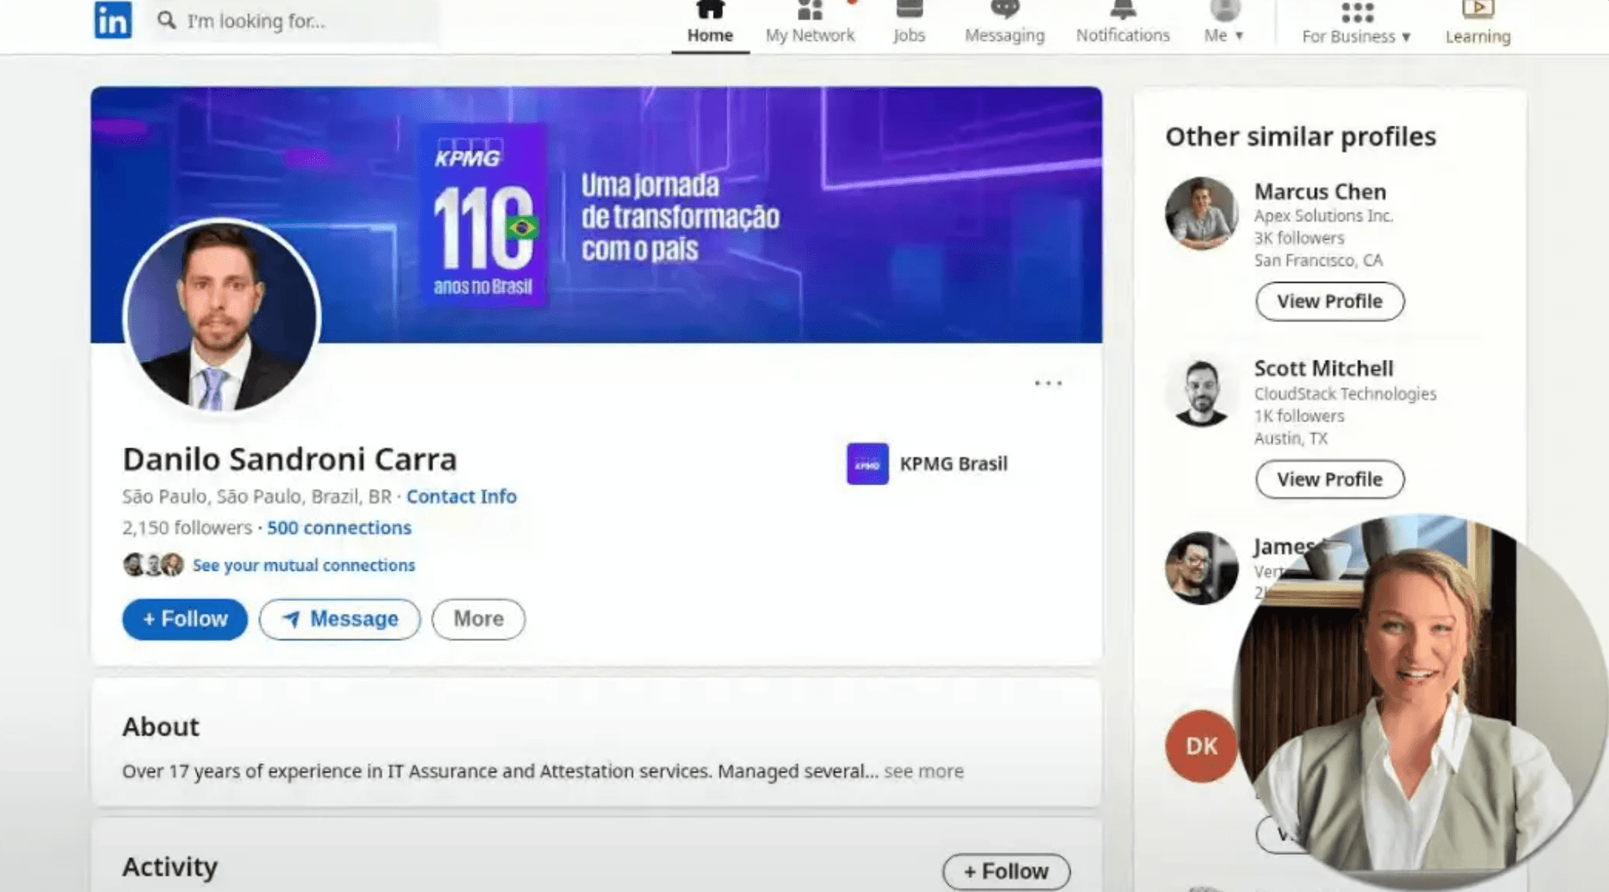1609x892 pixels.
Task: Open the Home tab
Action: click(x=710, y=23)
